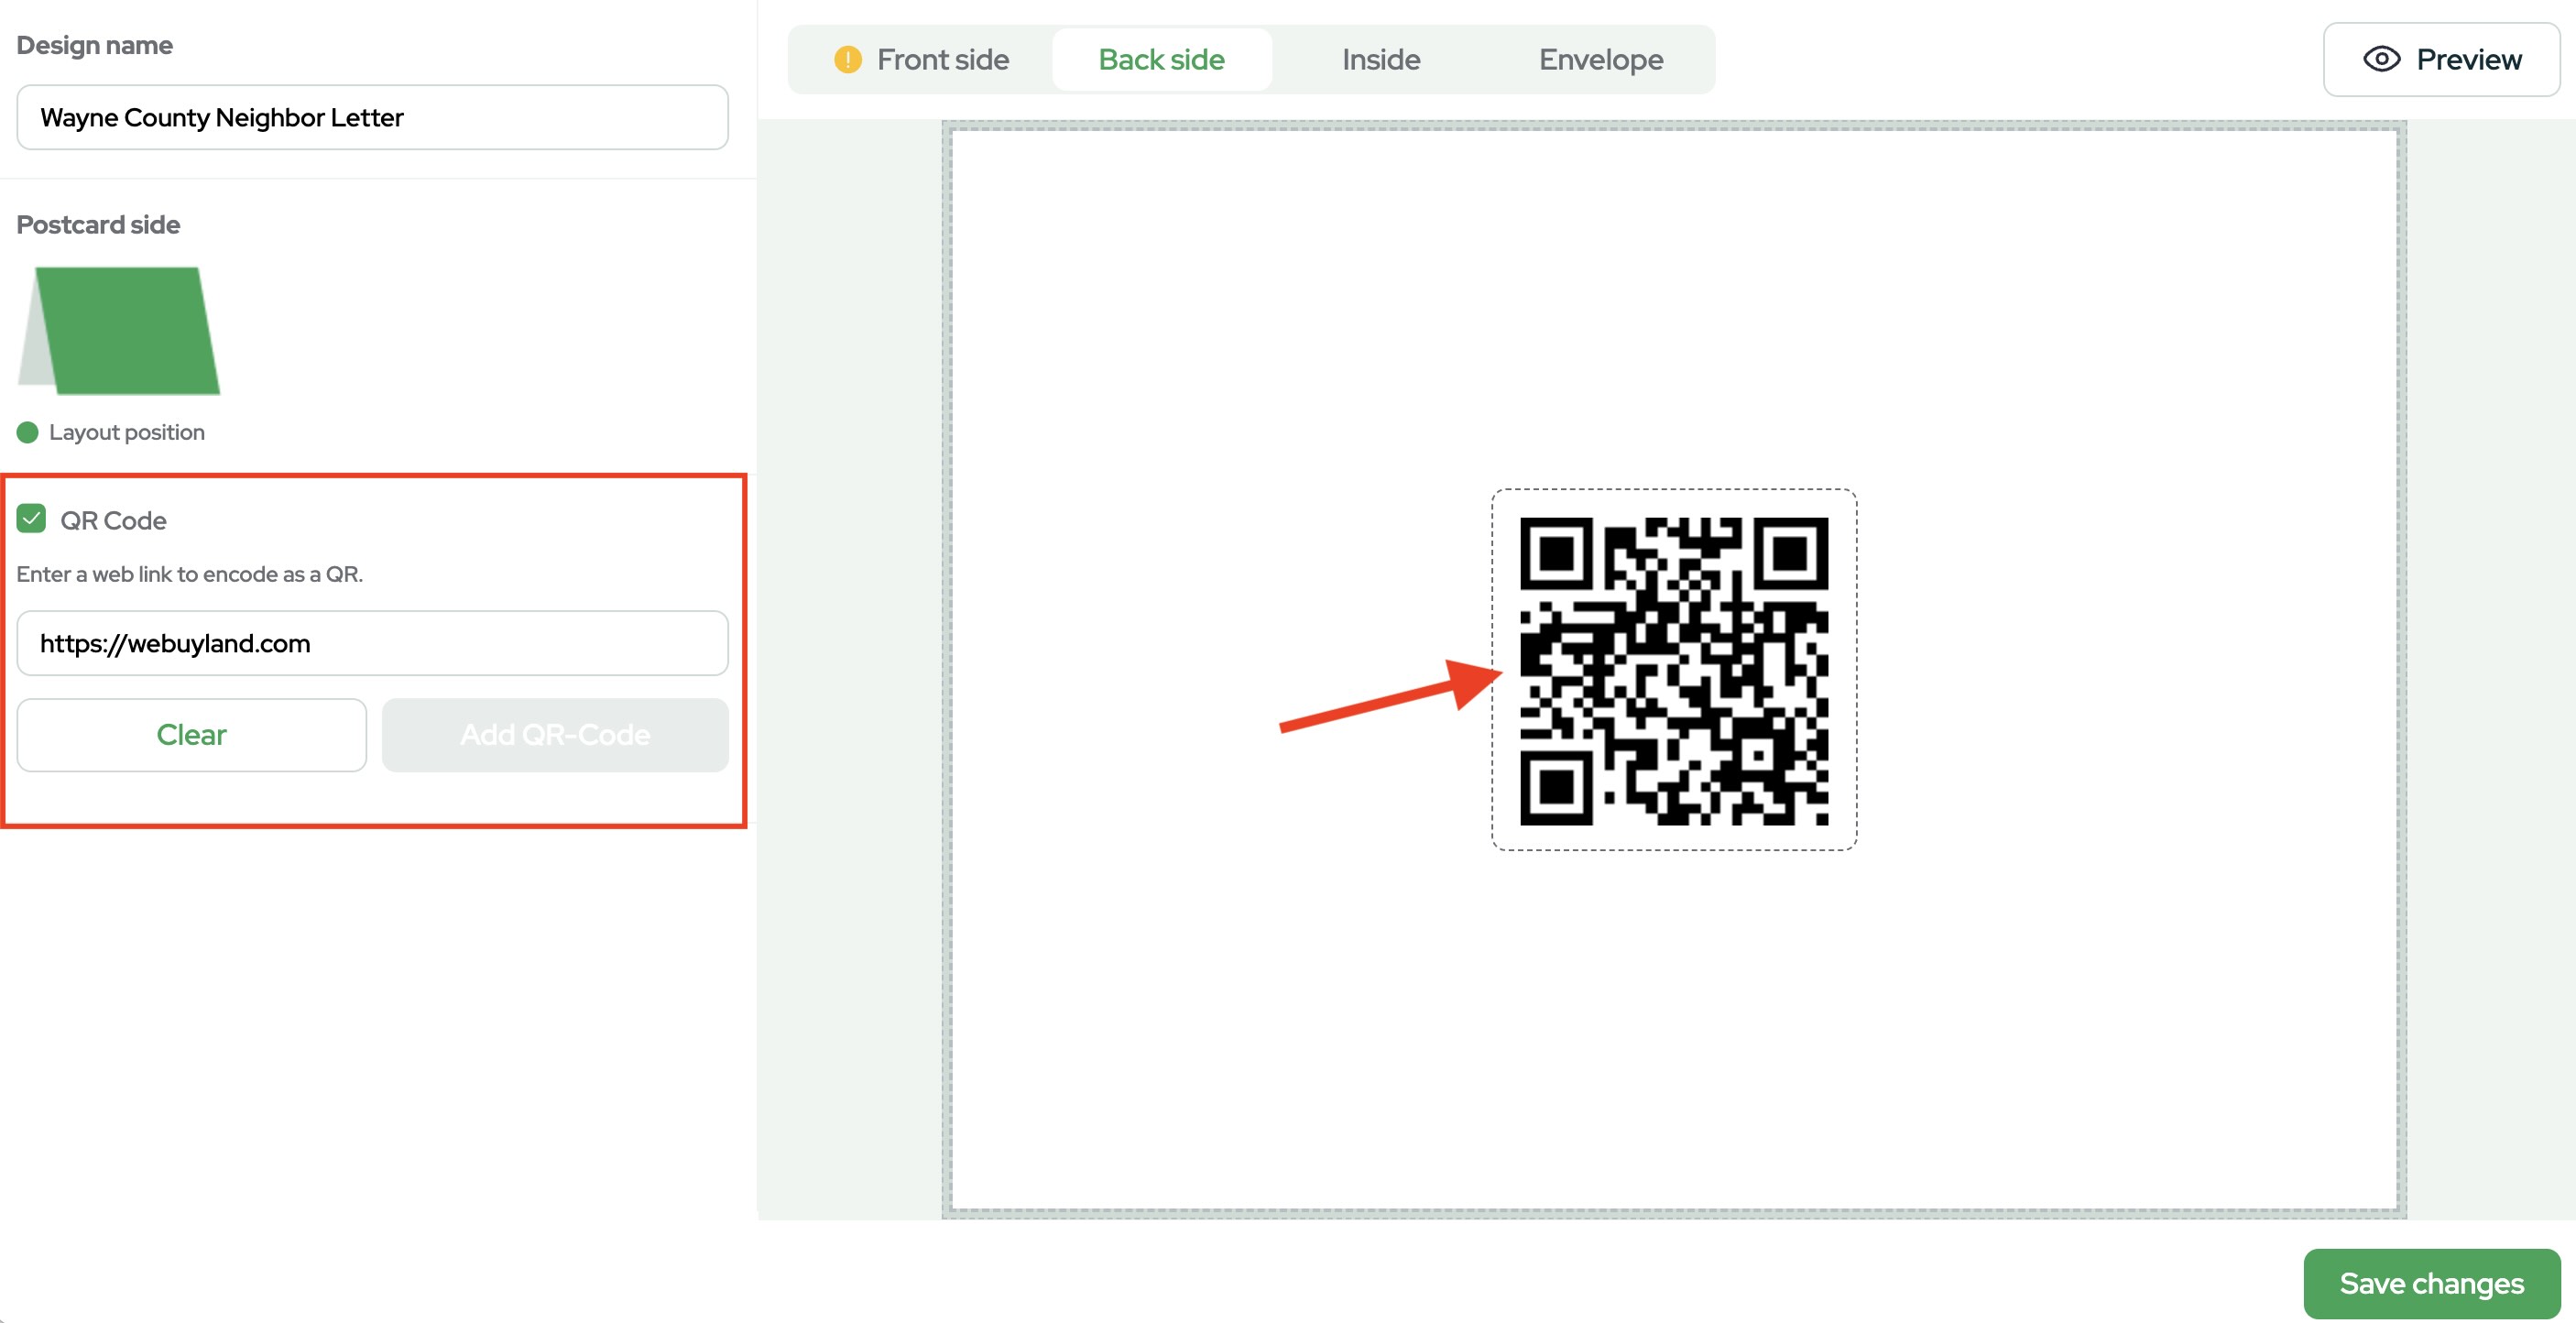This screenshot has height=1323, width=2576.
Task: Click the QR Code label text
Action: (x=113, y=521)
